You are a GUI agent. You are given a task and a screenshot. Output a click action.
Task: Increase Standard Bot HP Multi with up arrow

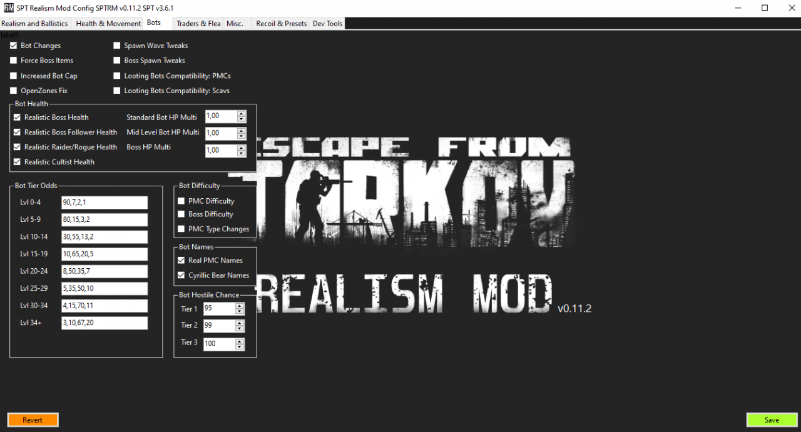coord(242,114)
